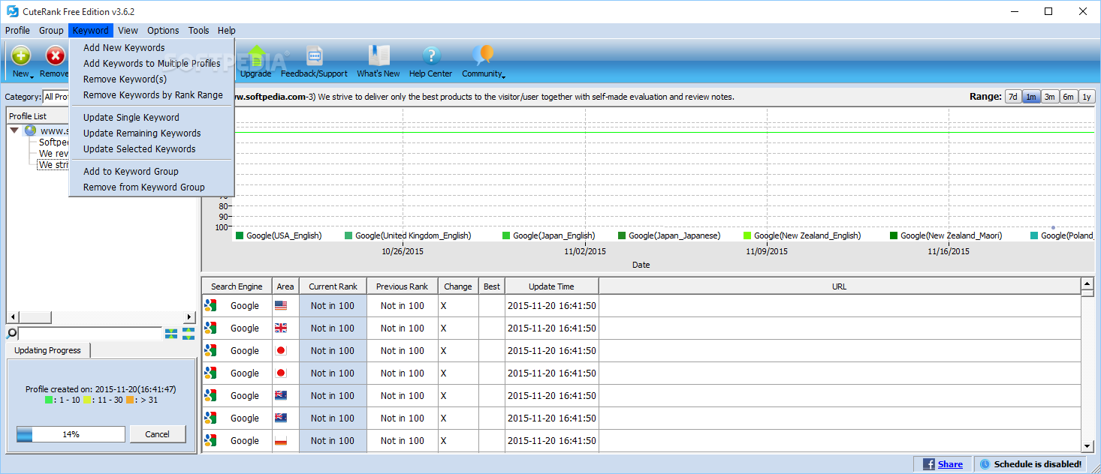Click the collapse-all arrows icon under Profile List
The width and height of the screenshot is (1101, 474).
(171, 334)
